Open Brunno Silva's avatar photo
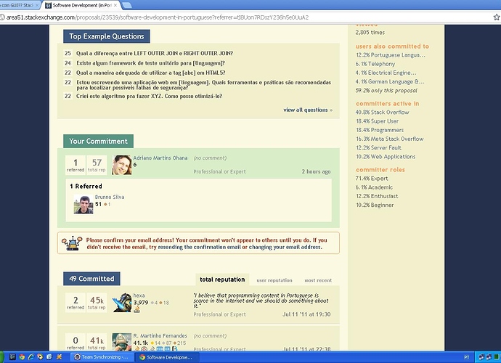The height and width of the screenshot is (363, 501). point(83,205)
